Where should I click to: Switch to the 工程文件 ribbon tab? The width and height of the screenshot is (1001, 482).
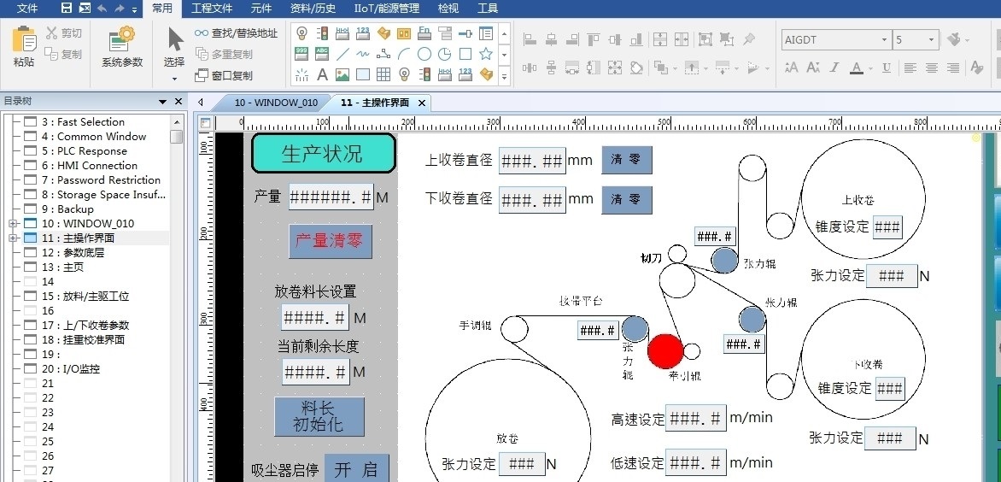212,9
